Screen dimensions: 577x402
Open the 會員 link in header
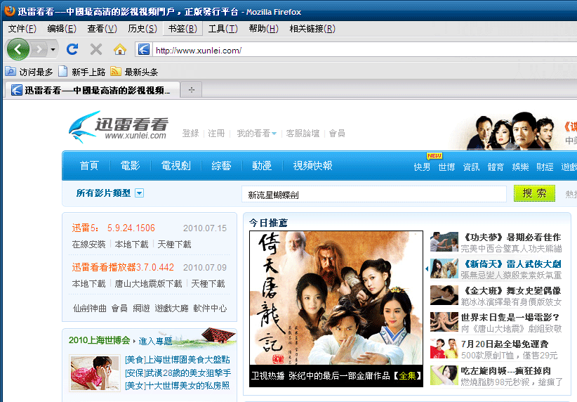[x=337, y=134]
